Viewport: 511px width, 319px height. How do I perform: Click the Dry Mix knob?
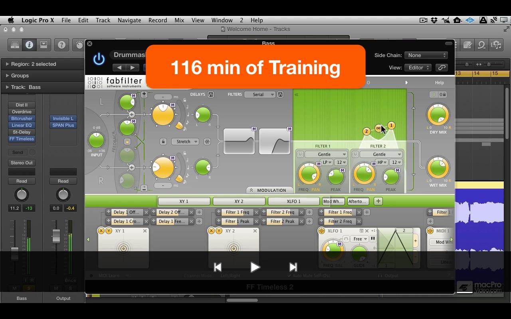point(438,115)
